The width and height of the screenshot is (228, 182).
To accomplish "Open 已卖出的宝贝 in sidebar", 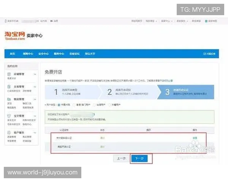I will pos(14,91).
